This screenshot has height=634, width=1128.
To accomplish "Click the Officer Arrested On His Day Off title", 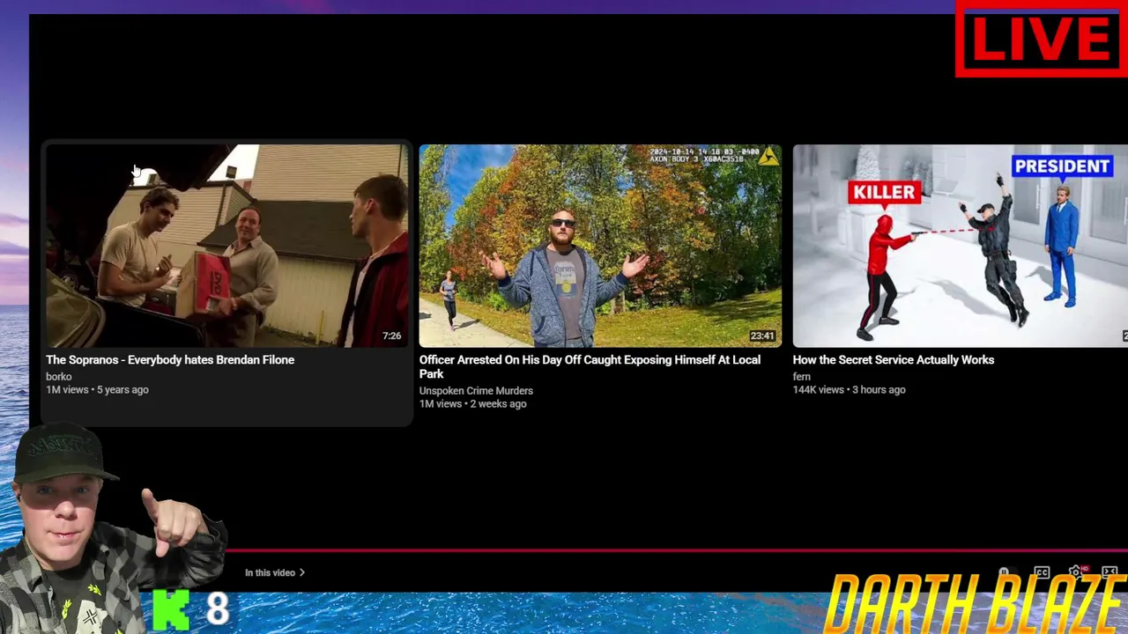I will 590,366.
